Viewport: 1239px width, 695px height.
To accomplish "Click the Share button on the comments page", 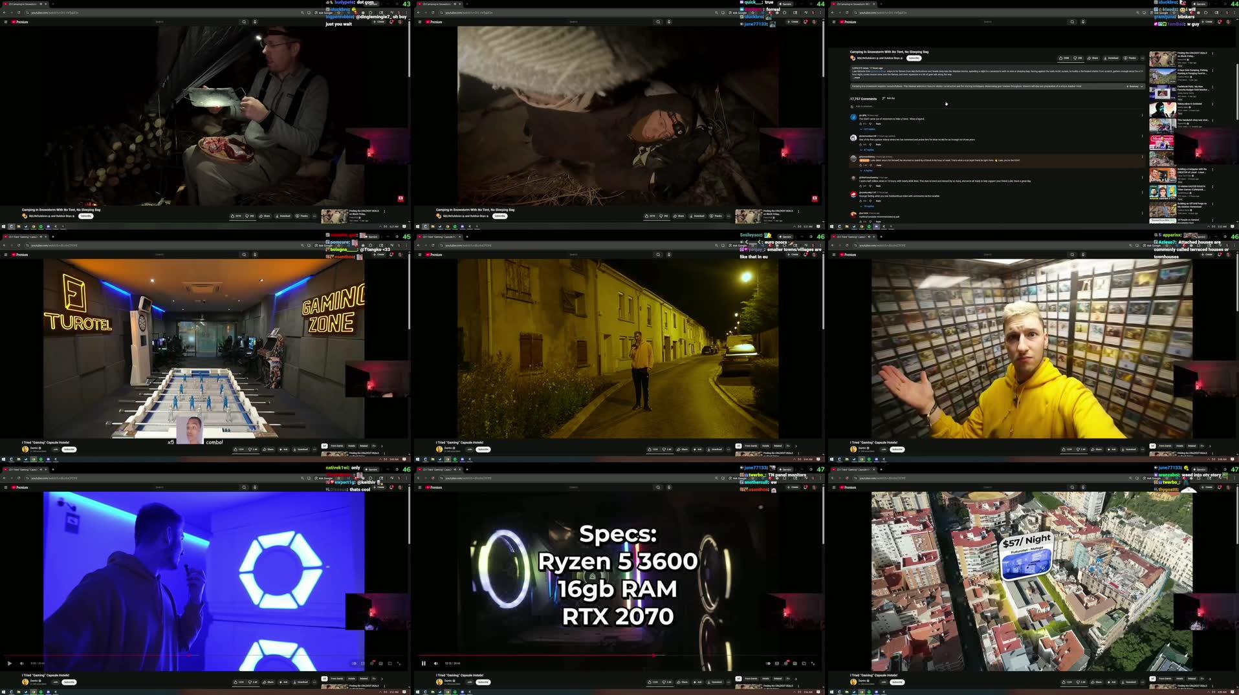I will click(1093, 58).
